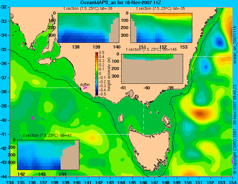Image resolution: width=238 pixels, height=184 pixels.
Task: Open the lat=-35 temperature section inset plot
Action: point(161,28)
